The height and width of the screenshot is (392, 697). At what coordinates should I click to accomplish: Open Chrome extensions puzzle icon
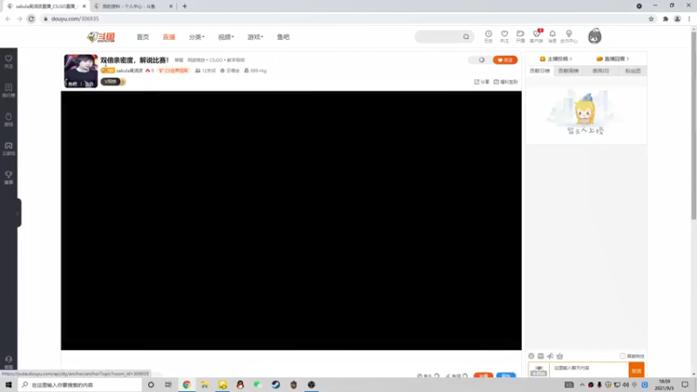click(666, 18)
